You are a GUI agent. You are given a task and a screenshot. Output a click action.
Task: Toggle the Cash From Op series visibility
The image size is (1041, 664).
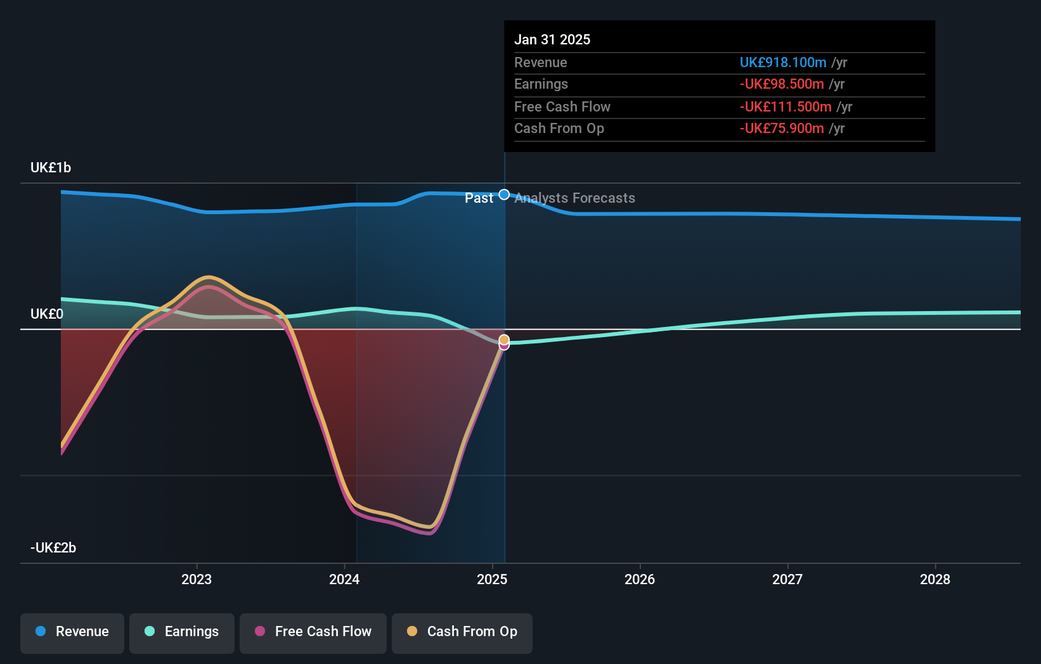point(462,632)
